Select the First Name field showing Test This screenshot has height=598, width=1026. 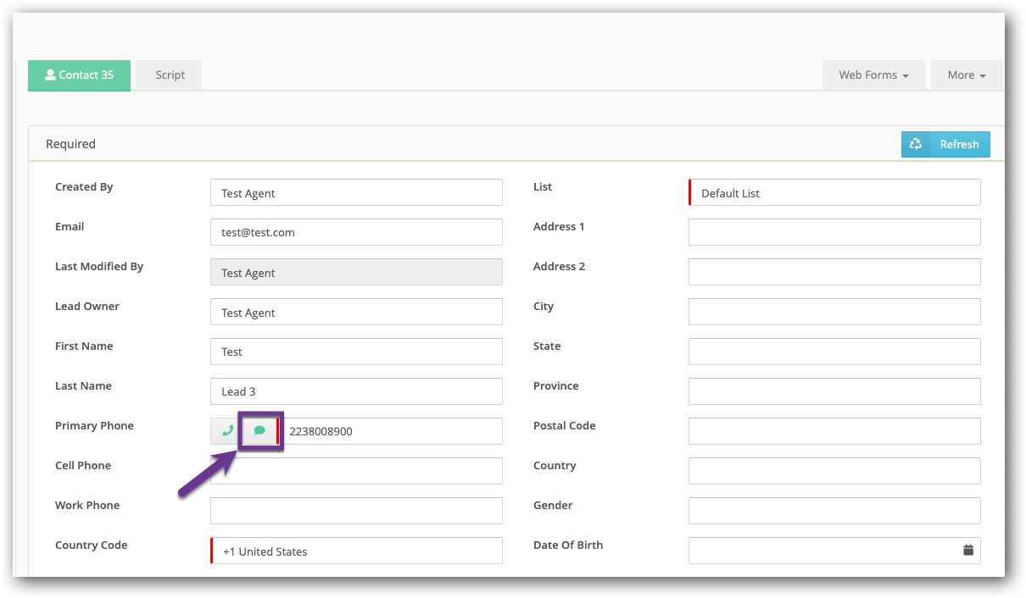(x=356, y=352)
